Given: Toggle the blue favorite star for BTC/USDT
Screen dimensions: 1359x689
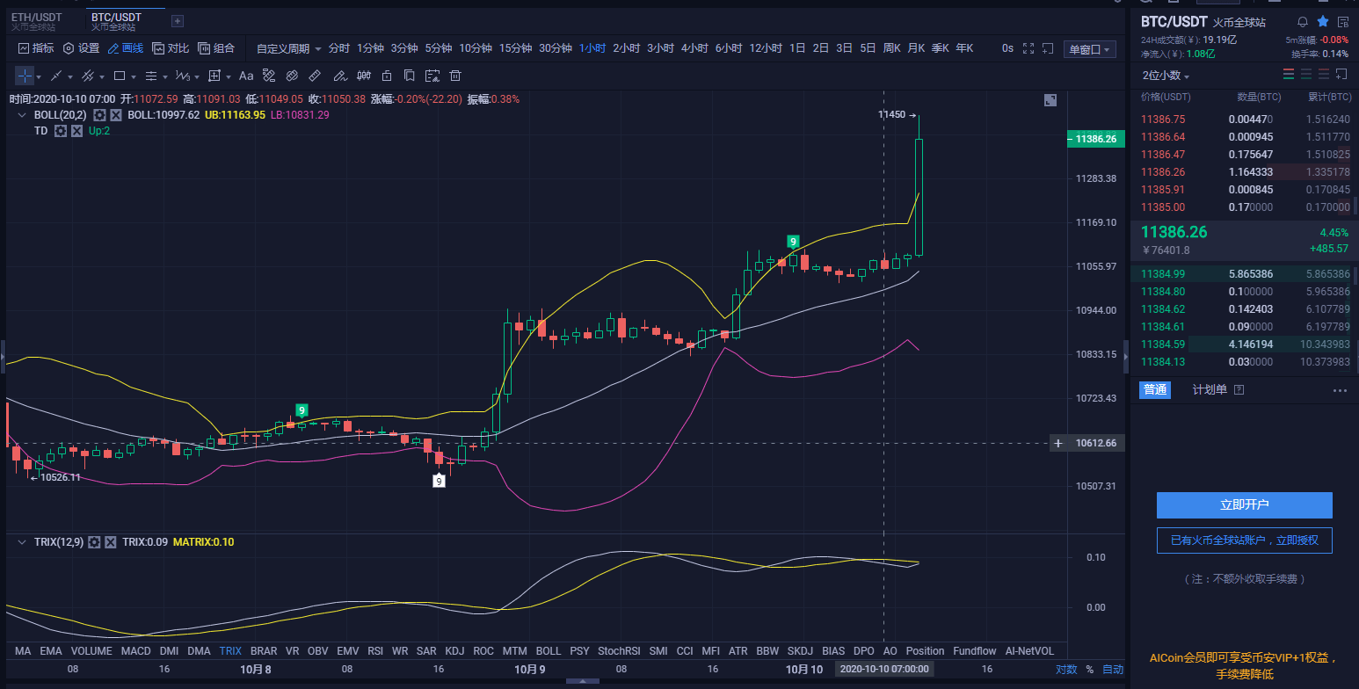Looking at the screenshot, I should (1323, 21).
